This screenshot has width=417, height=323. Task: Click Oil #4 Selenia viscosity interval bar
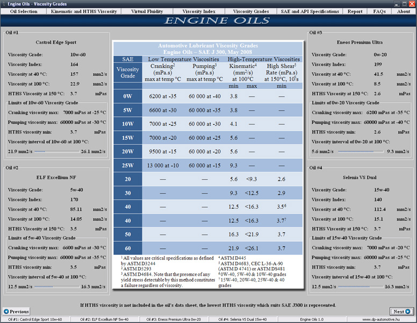click(361, 286)
